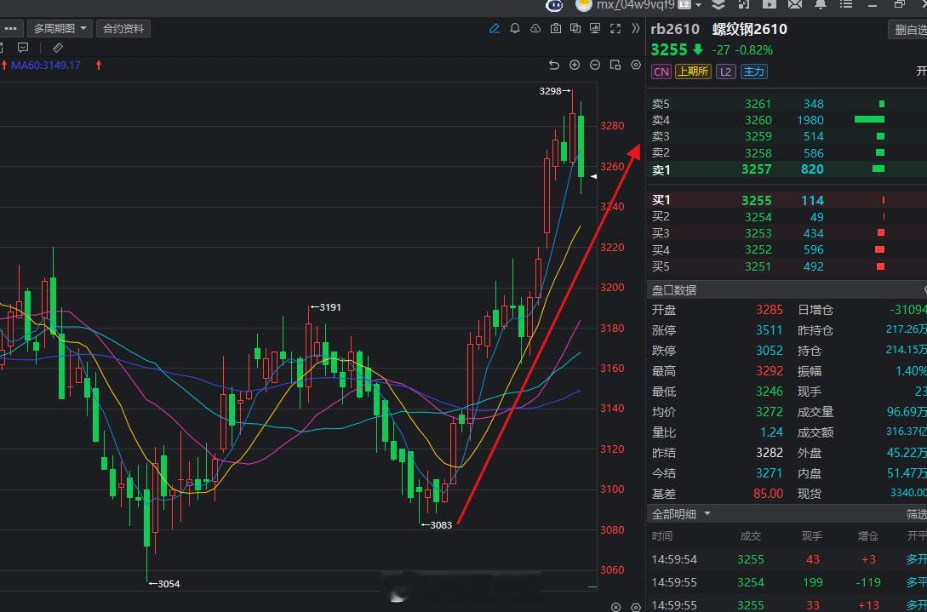Open hexagon settings icon at chart bottom
Viewport: 927px width, 612px height.
click(636, 607)
